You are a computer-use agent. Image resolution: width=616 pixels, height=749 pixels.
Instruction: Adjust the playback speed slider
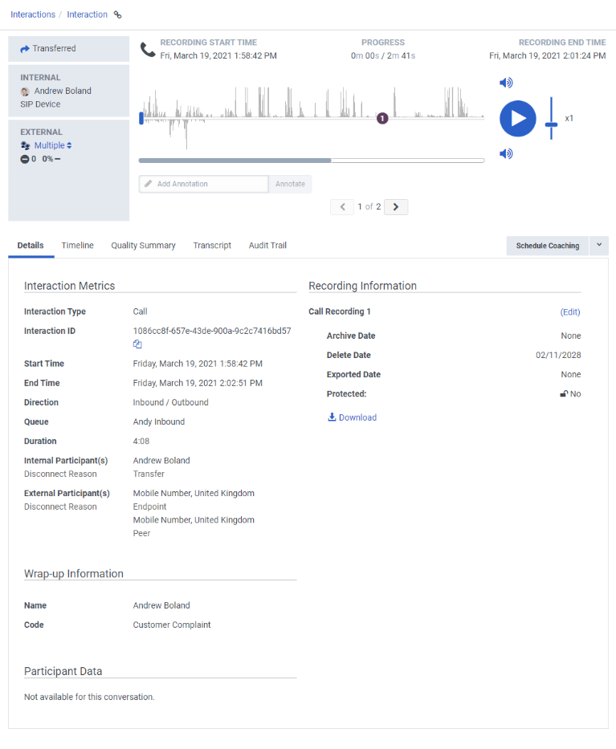coord(551,124)
